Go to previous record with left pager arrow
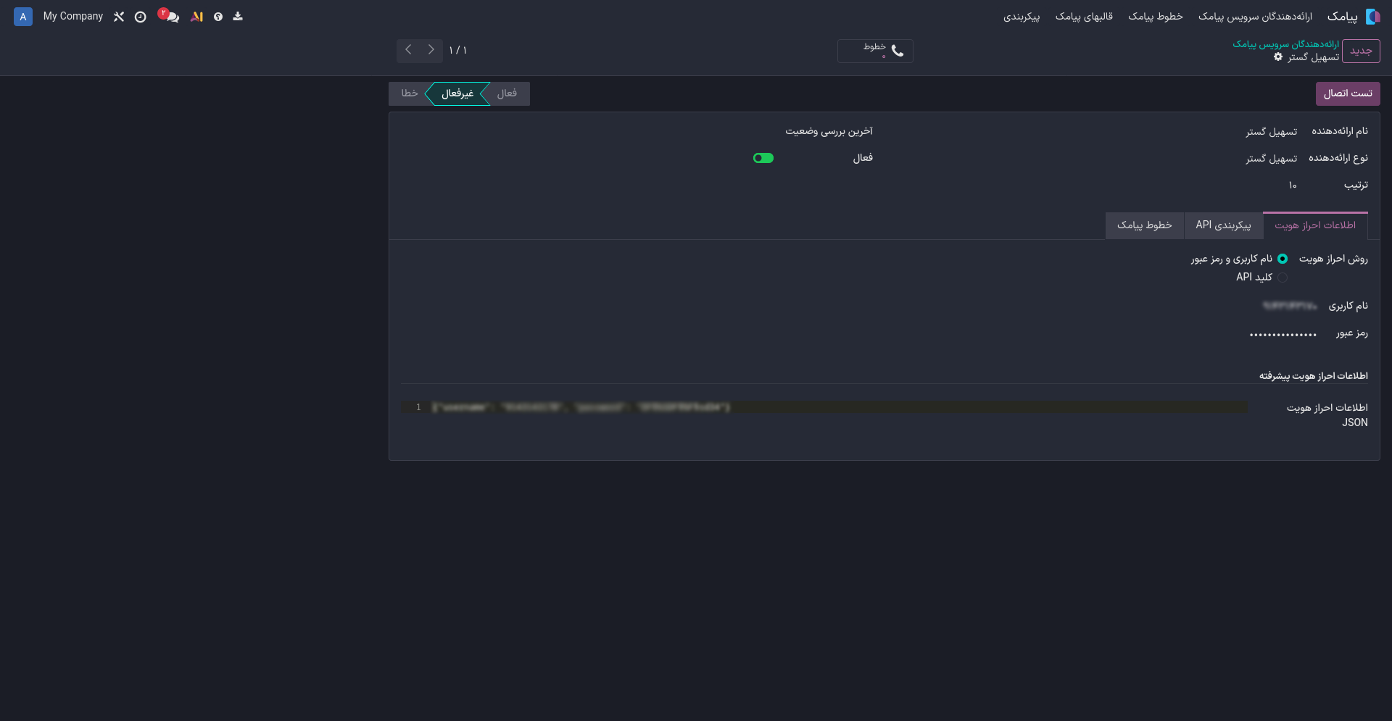 tap(408, 49)
